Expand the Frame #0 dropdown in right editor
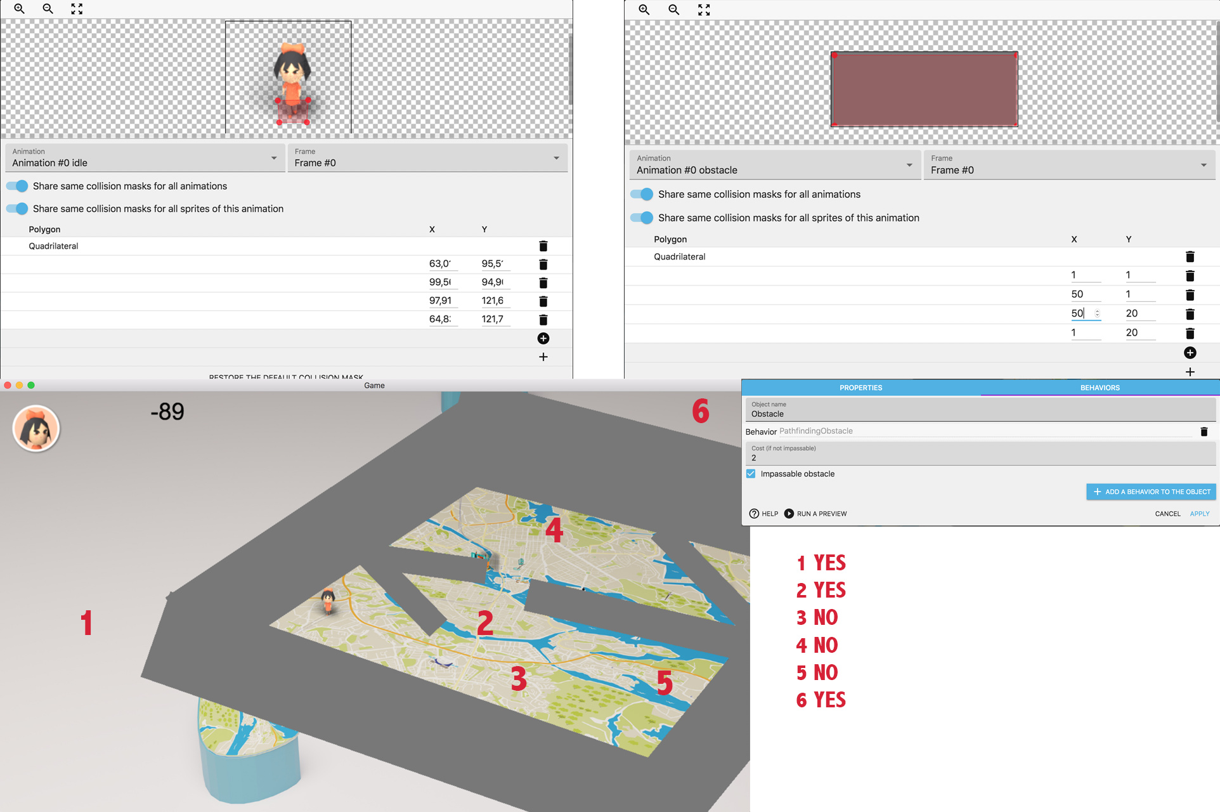The height and width of the screenshot is (812, 1220). 1069,165
